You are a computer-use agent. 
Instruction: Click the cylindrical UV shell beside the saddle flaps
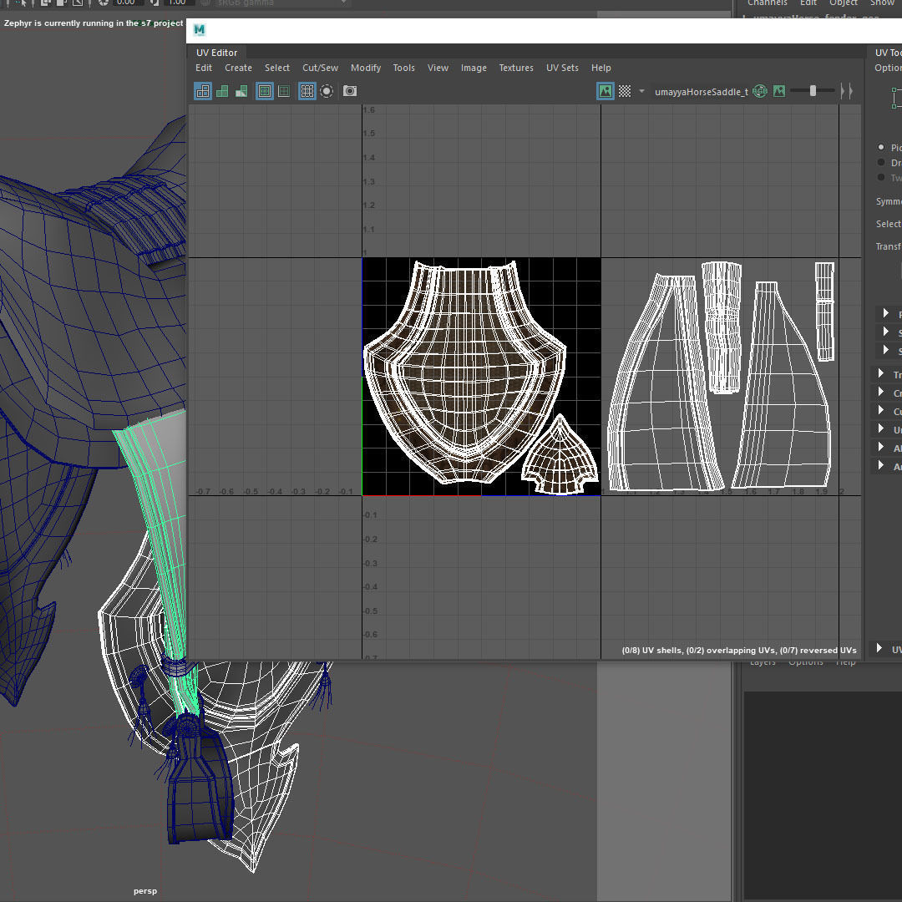tap(722, 327)
